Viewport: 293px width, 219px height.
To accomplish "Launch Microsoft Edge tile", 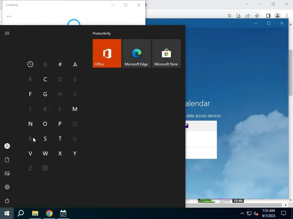I will click(x=136, y=53).
